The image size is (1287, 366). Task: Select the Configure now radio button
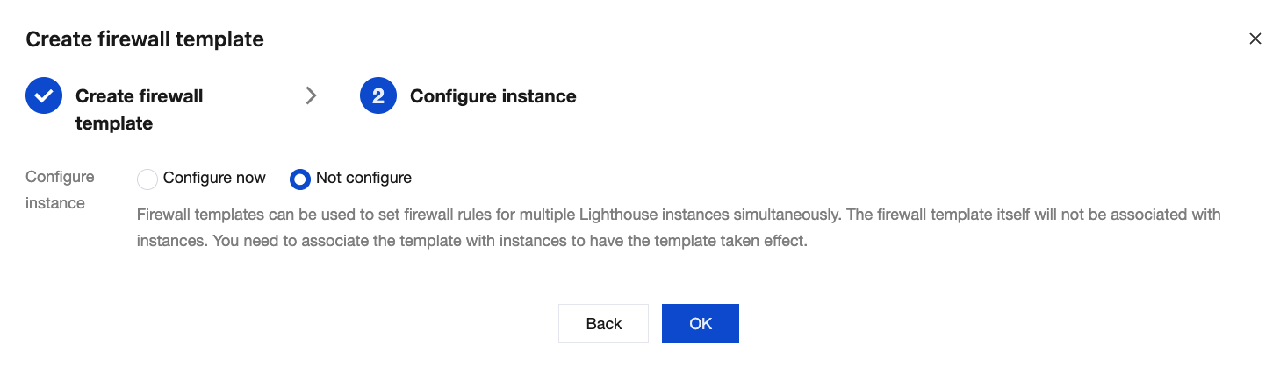[x=147, y=179]
